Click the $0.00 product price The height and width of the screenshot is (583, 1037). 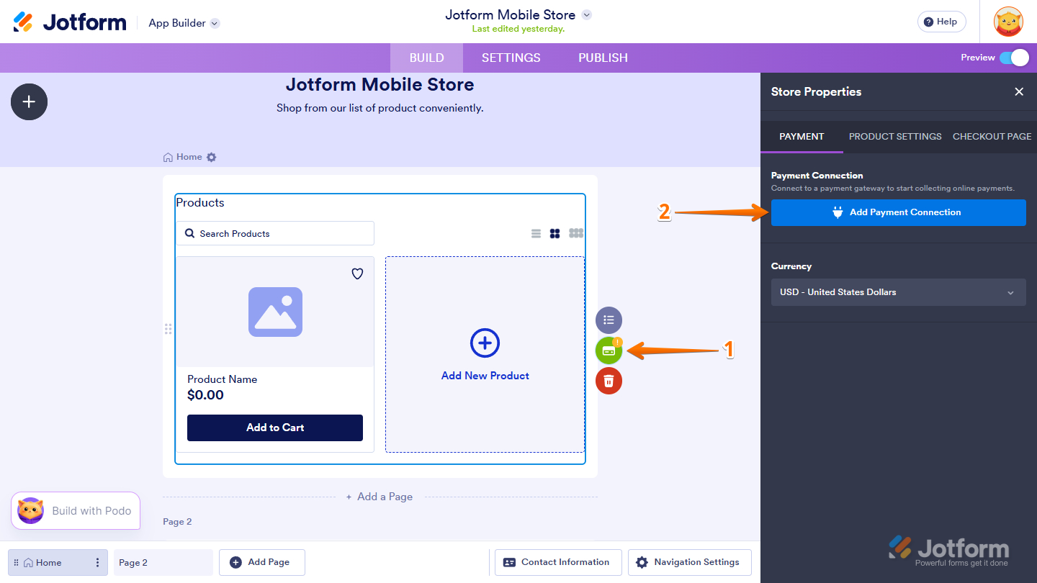(205, 395)
